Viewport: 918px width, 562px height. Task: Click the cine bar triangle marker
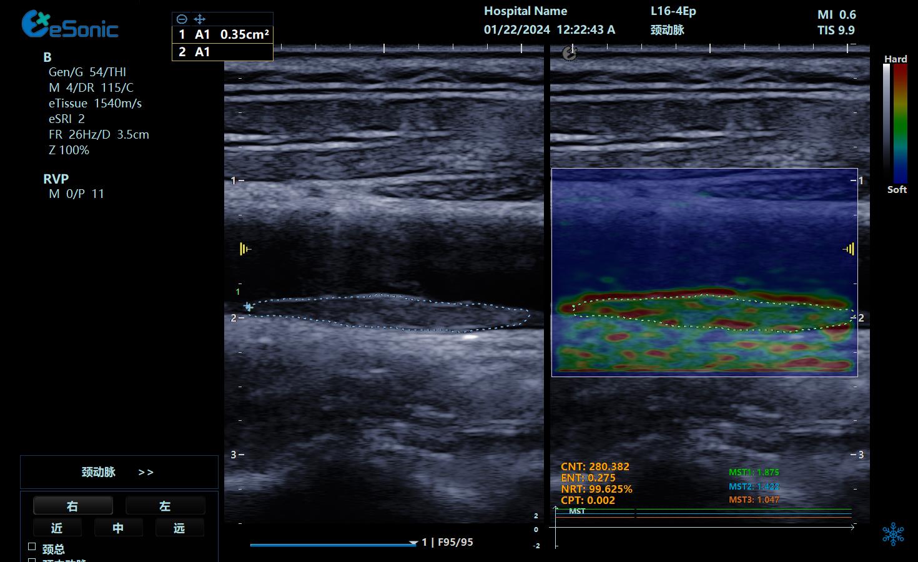coord(413,543)
